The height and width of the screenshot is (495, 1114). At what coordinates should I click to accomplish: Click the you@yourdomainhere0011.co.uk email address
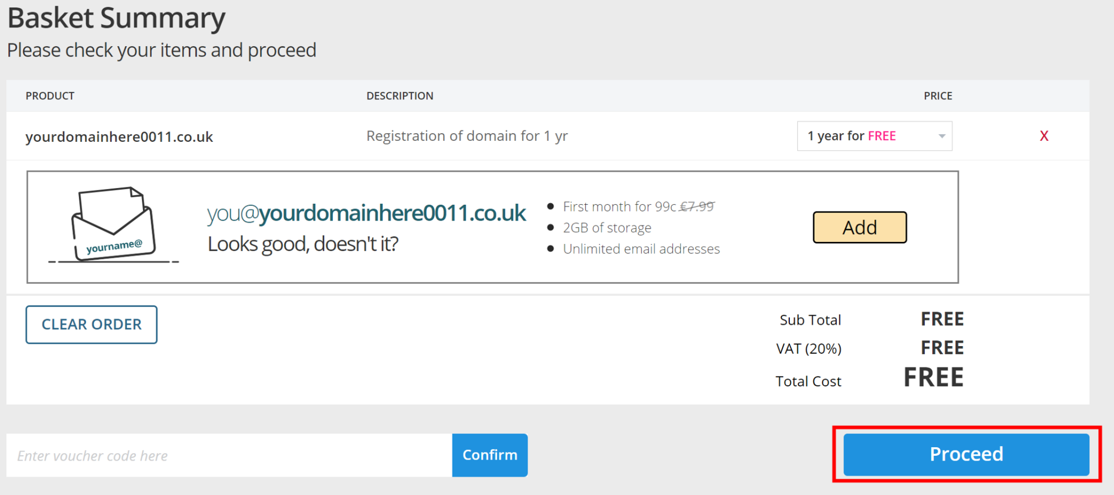tap(366, 213)
